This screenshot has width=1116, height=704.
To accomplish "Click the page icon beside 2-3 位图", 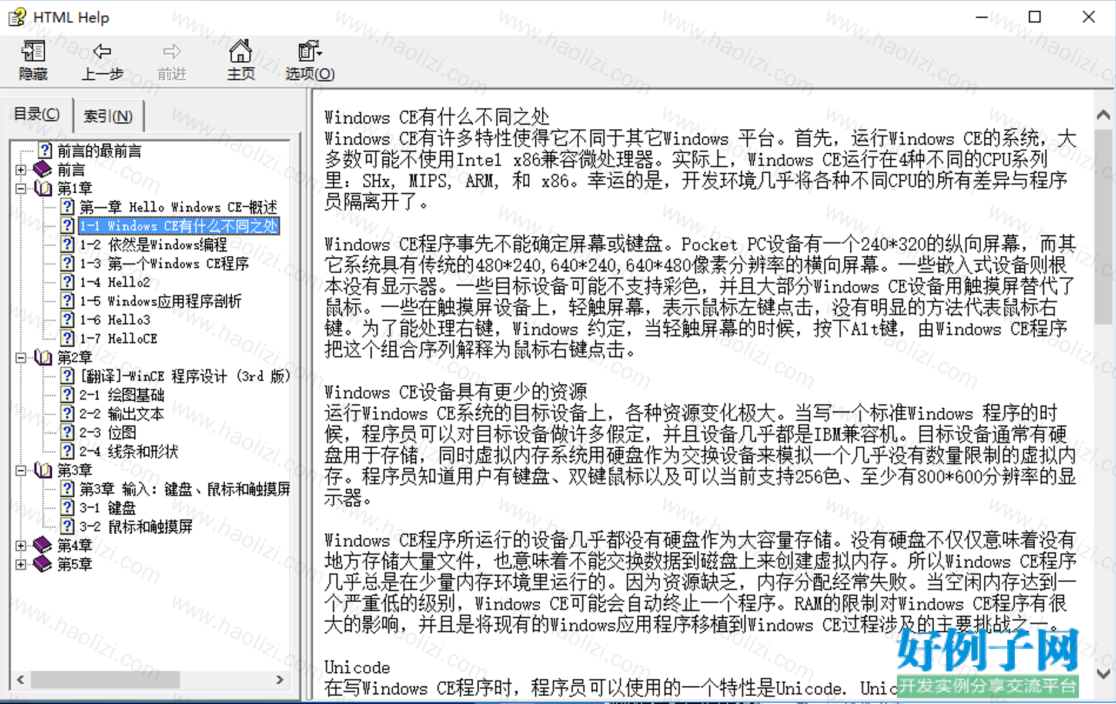I will (x=68, y=433).
